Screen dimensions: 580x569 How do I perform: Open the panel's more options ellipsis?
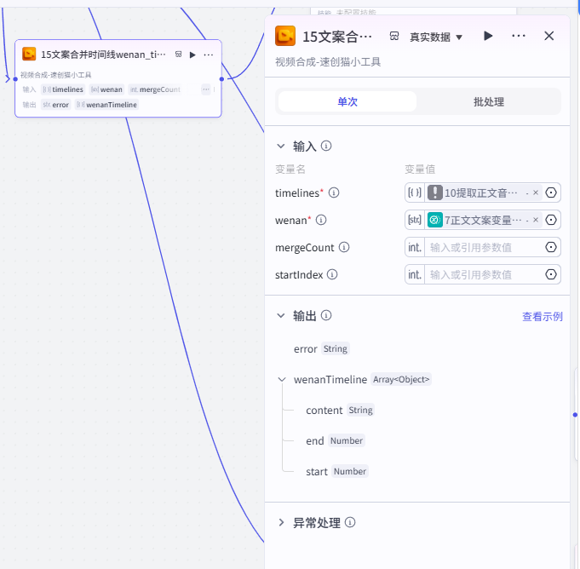pos(518,36)
